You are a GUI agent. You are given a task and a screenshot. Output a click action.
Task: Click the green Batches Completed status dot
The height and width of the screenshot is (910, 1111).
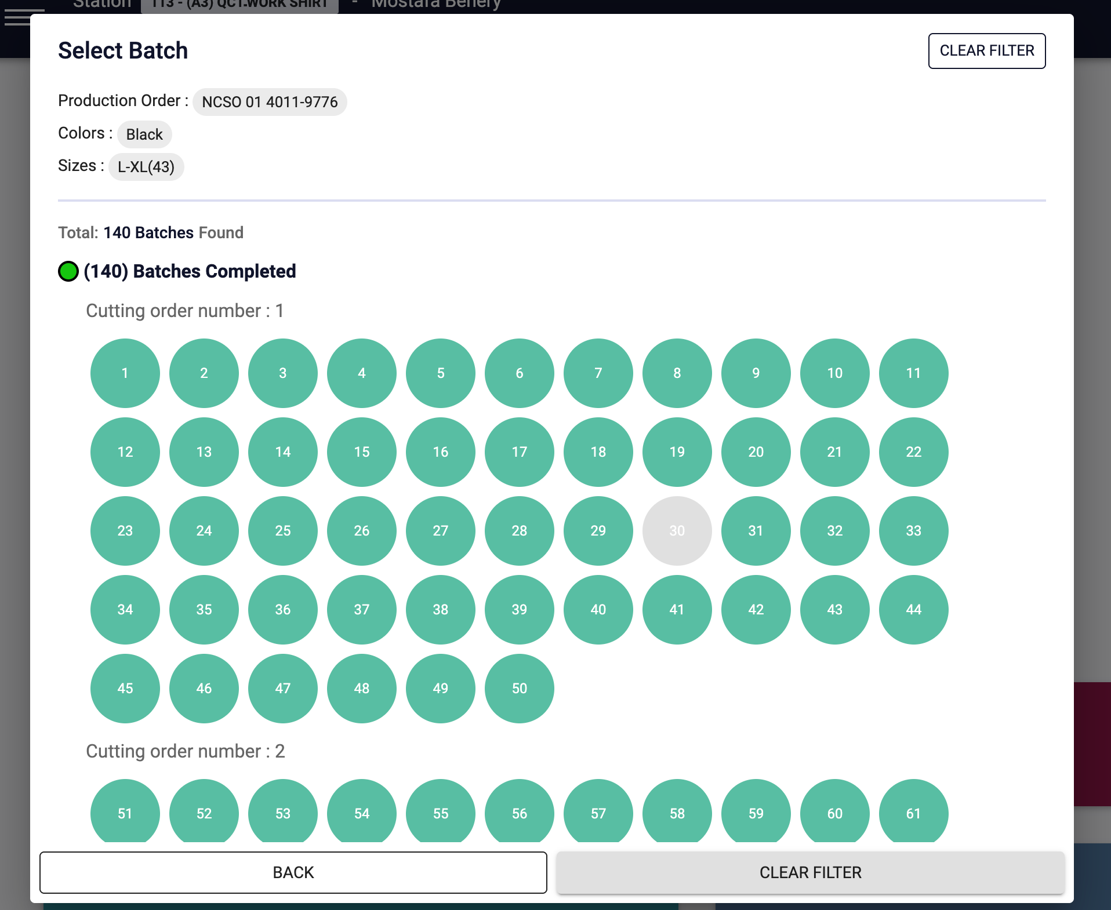[x=68, y=271]
